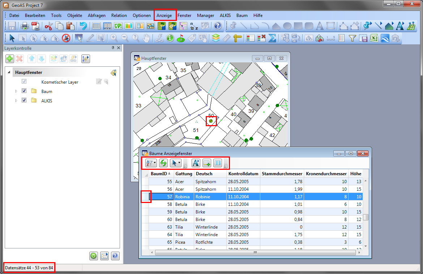Expand the Baum layer group
The image size is (423, 274).
[x=16, y=91]
